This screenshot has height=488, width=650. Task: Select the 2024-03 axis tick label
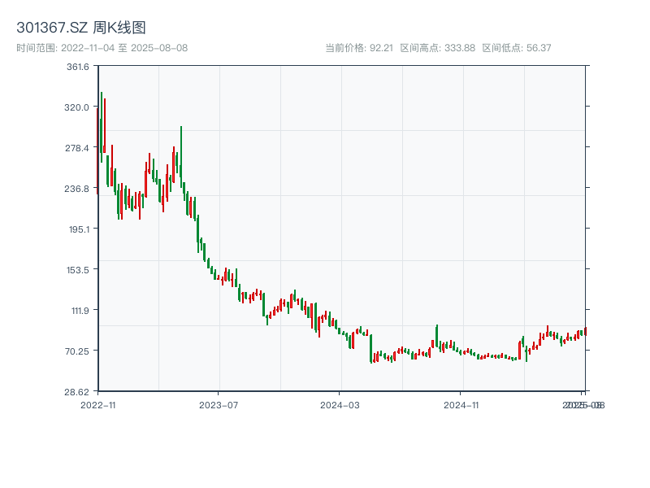pyautogui.click(x=338, y=403)
